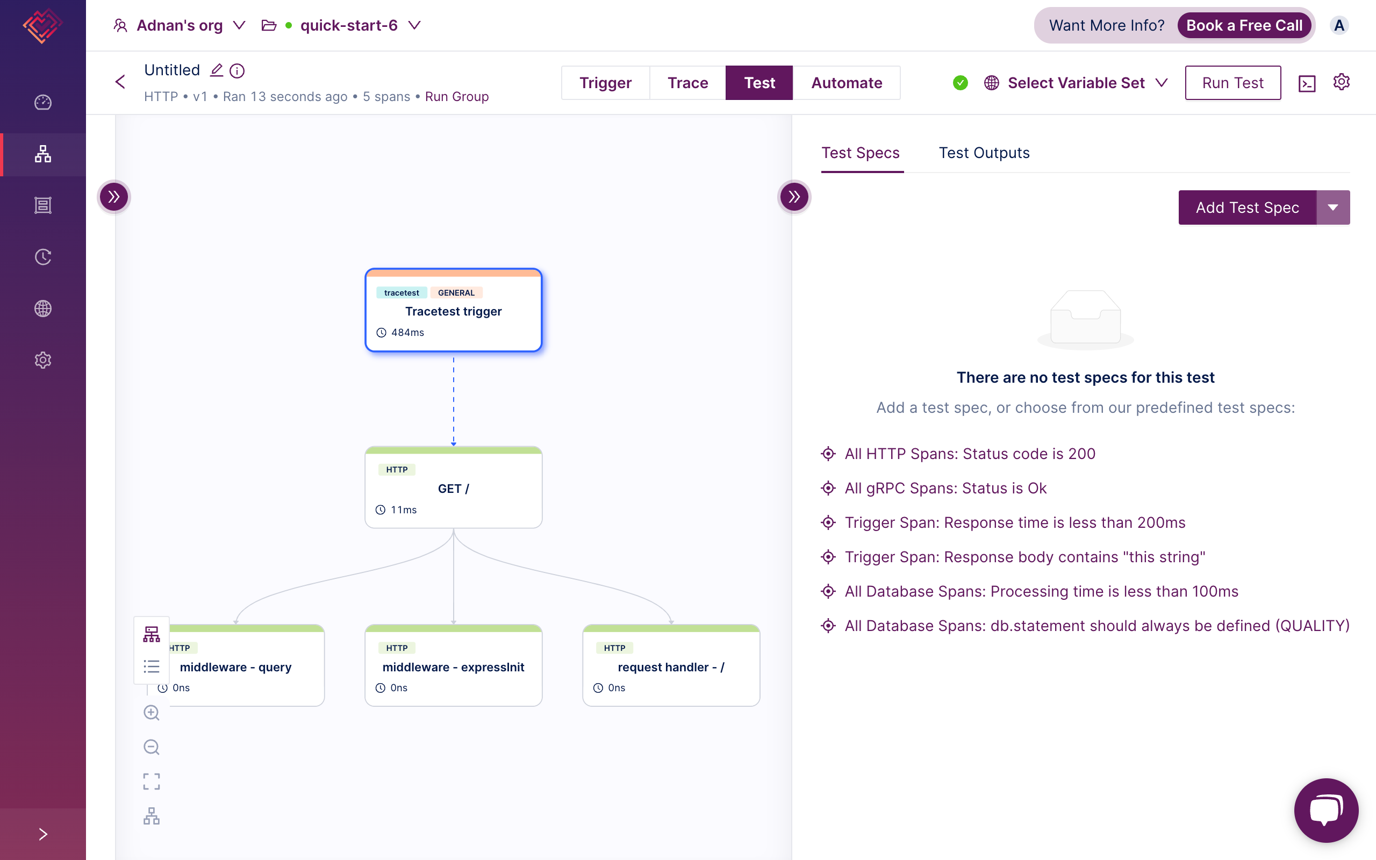This screenshot has width=1376, height=860.
Task: Open test settings gear in header
Action: [x=1341, y=82]
